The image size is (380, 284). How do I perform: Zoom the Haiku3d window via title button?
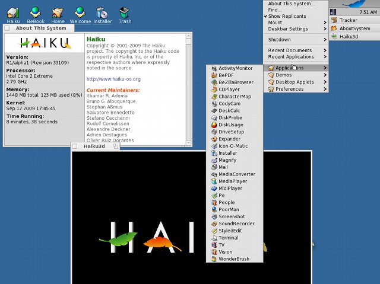click(x=116, y=146)
